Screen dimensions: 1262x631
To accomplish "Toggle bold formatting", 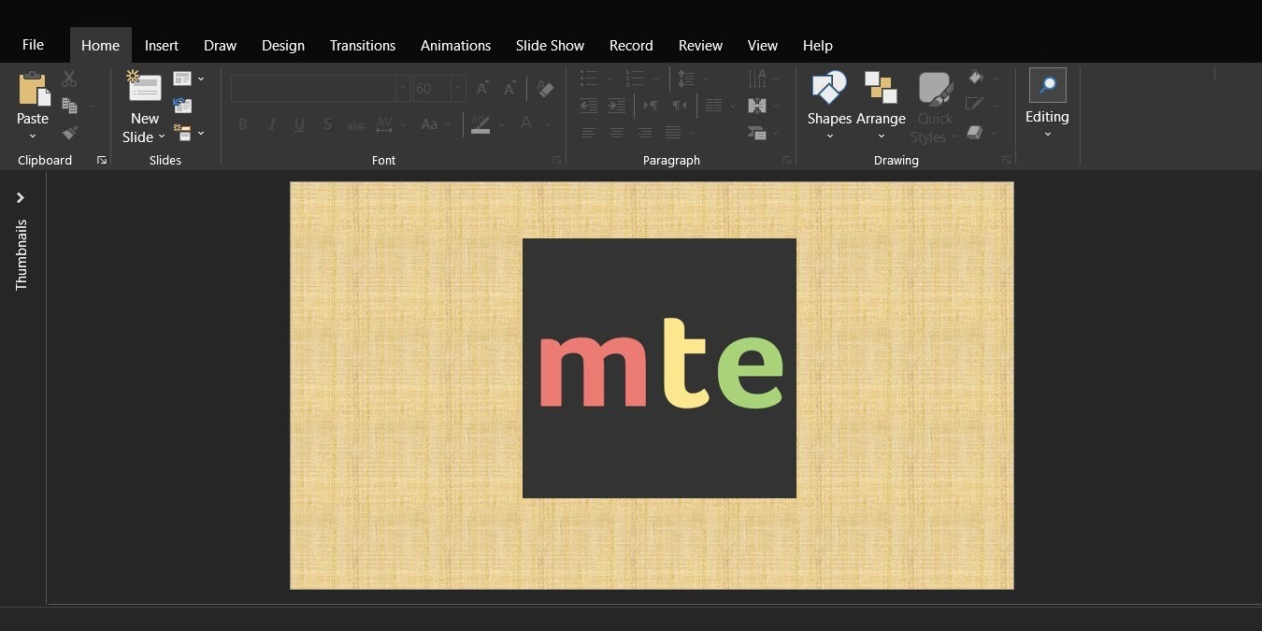I will [x=243, y=123].
